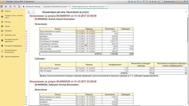
Task: Open Администрирование section in sidebar
Action: pyautogui.click(x=12, y=57)
